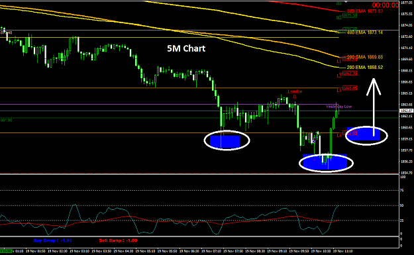Image resolution: width=414 pixels, height=255 pixels.
Task: Click the current price tag 1862.87
Action: tap(407, 111)
